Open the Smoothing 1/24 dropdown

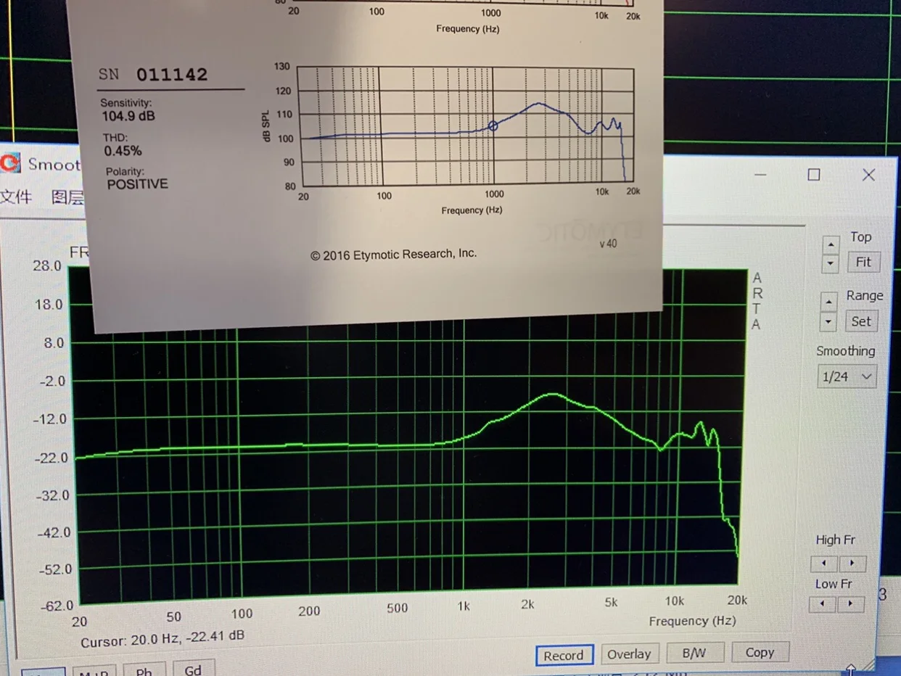tap(847, 376)
